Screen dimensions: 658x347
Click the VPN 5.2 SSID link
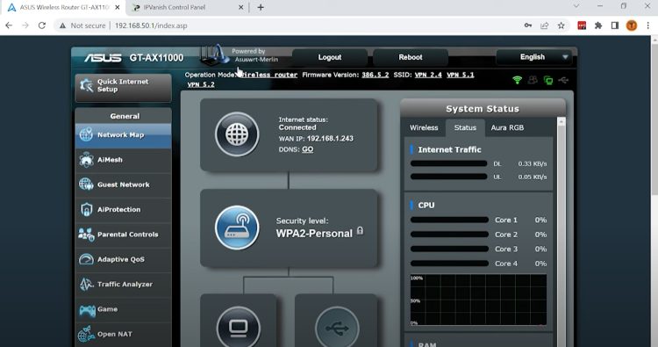201,84
